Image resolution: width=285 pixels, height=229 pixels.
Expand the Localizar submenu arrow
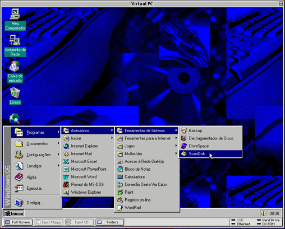[58, 166]
